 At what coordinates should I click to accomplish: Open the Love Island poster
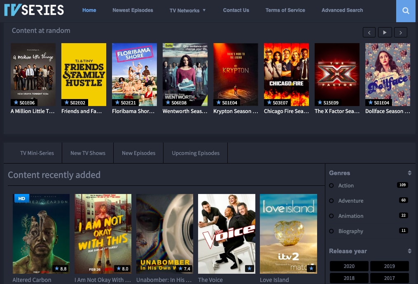click(288, 234)
